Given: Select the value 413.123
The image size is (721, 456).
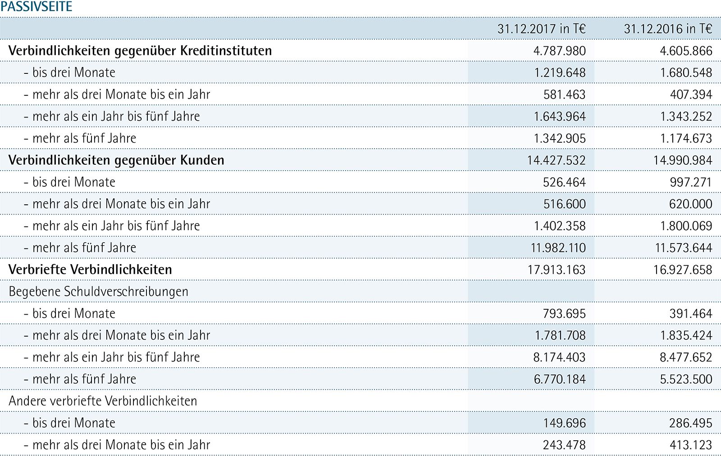Looking at the screenshot, I should pyautogui.click(x=690, y=445).
